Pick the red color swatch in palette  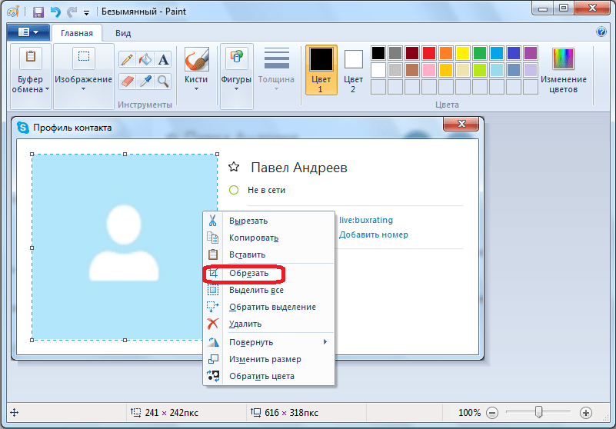click(428, 53)
